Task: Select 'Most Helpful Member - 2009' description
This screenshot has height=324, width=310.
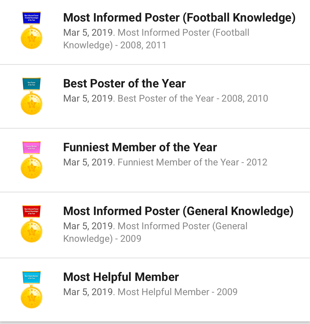Action: (177, 292)
